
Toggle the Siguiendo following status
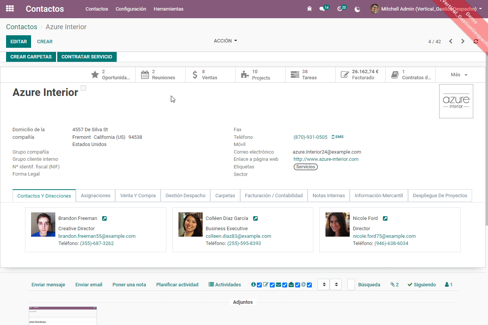pos(422,284)
